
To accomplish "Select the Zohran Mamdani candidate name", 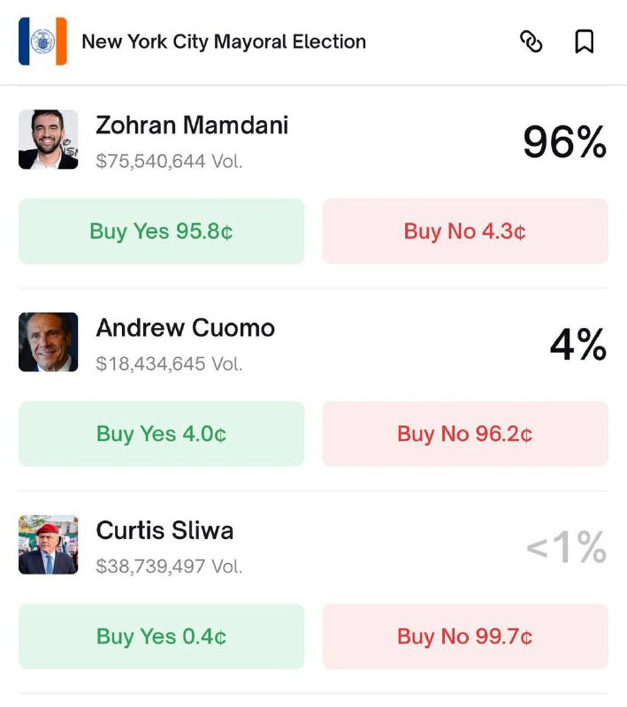I will click(192, 125).
